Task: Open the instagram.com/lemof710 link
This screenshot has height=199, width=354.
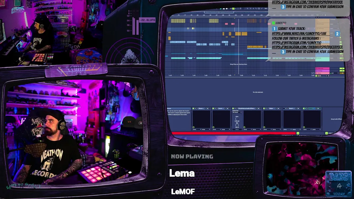Action: click(296, 43)
